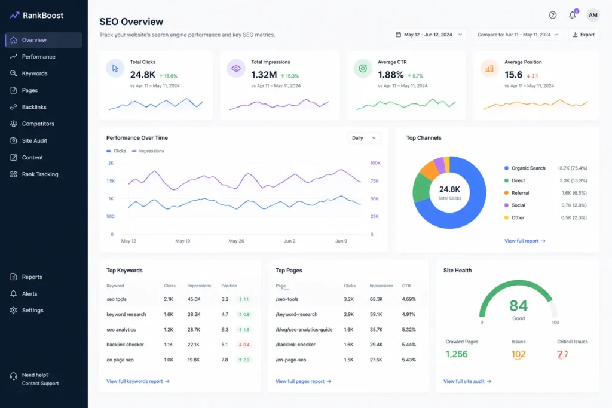Click the '/on-page-seo' page entry
The width and height of the screenshot is (612, 408).
point(291,360)
